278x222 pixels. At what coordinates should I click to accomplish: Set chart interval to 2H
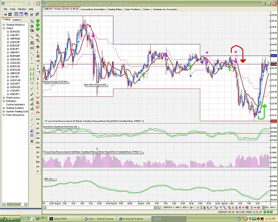coord(38,152)
